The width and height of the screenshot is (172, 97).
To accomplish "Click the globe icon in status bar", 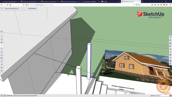I will point(5,96).
